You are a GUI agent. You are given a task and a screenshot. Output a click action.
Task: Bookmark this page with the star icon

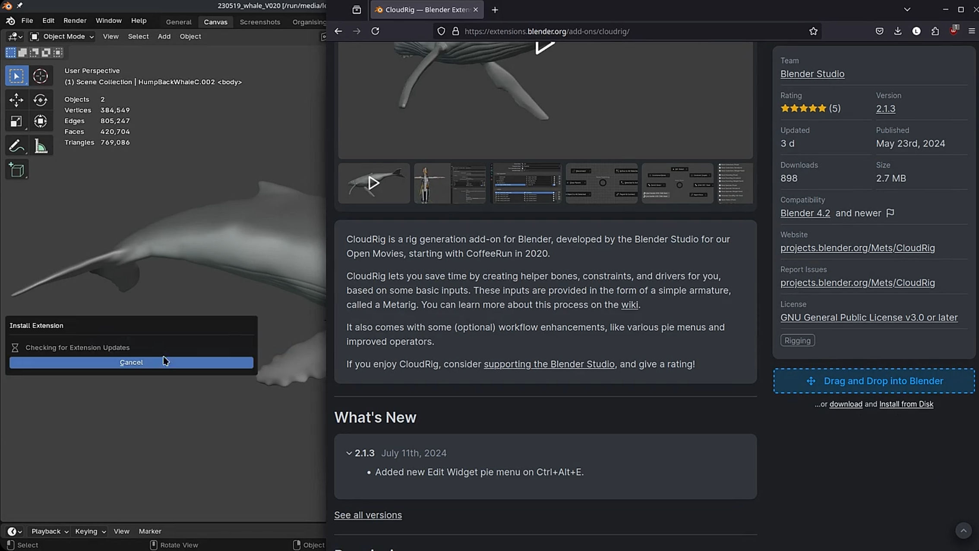click(813, 31)
